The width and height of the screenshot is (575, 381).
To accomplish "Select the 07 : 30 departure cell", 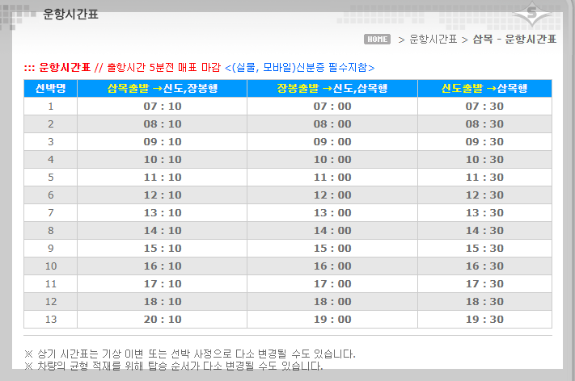I will tap(484, 106).
